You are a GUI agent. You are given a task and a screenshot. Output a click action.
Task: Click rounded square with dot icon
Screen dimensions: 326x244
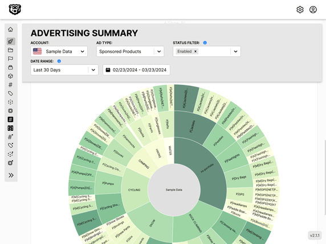click(11, 163)
